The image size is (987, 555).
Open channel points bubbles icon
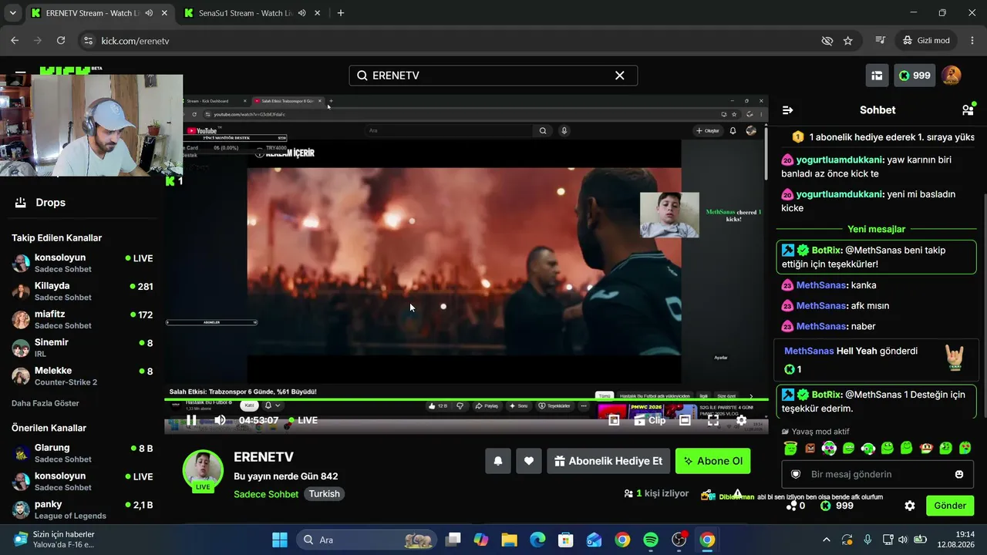(791, 506)
